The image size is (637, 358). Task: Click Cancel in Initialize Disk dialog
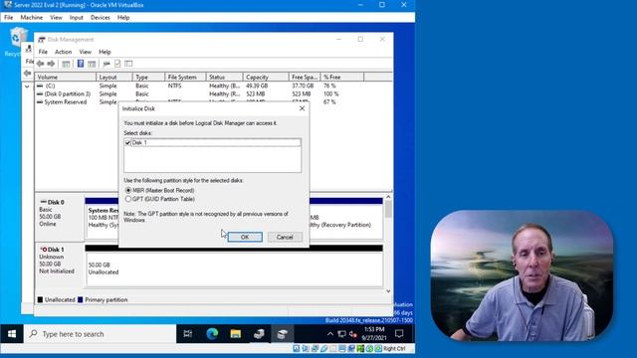pos(285,237)
